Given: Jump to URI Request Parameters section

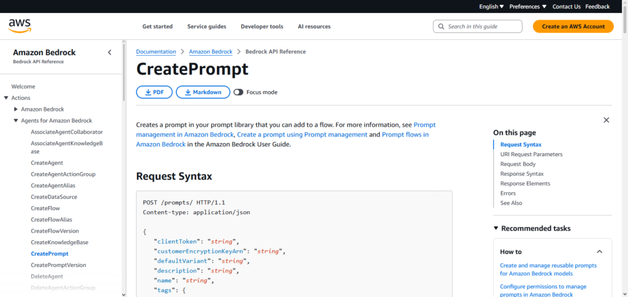Looking at the screenshot, I should click(532, 154).
